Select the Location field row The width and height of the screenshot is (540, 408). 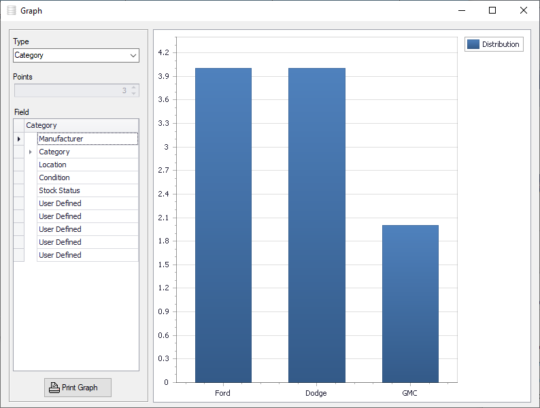88,165
